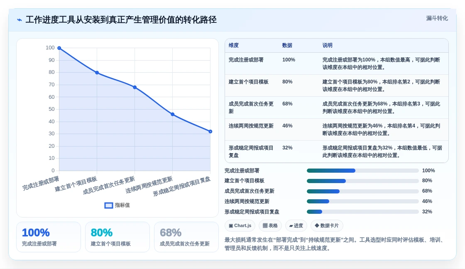Screen dimensions: 465x269
Task: Click the 形成稳定周报或项目复盘 table row name
Action: pyautogui.click(x=251, y=152)
